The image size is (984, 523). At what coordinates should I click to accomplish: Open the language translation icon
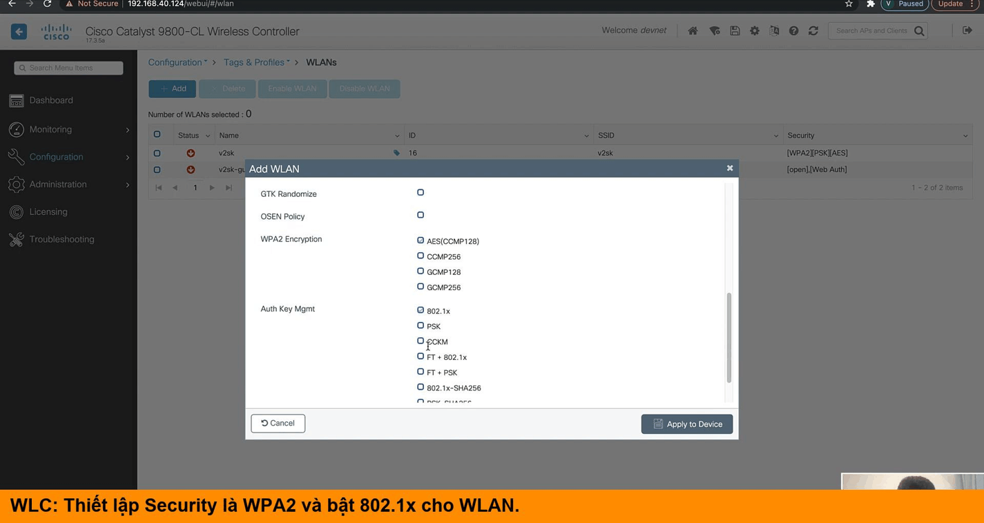774,31
